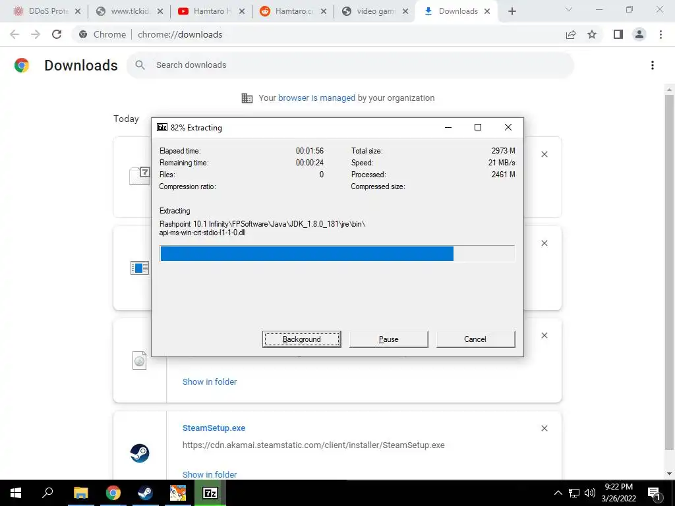Click the Chrome logo on Downloads page
This screenshot has width=675, height=506.
(x=22, y=65)
